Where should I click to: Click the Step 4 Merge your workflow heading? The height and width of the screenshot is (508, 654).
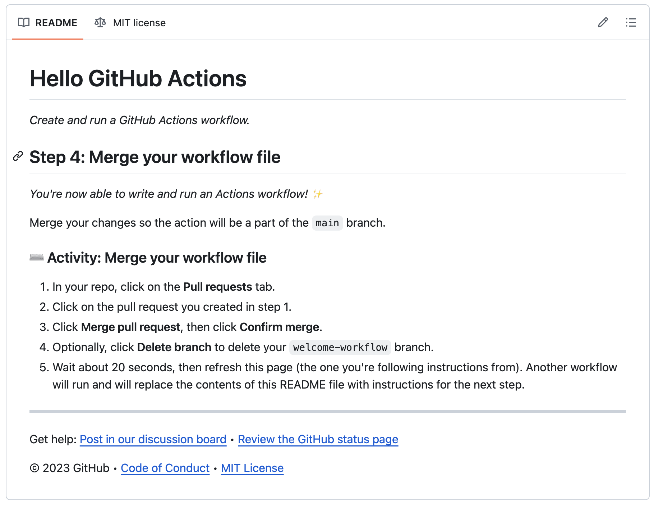(x=155, y=157)
